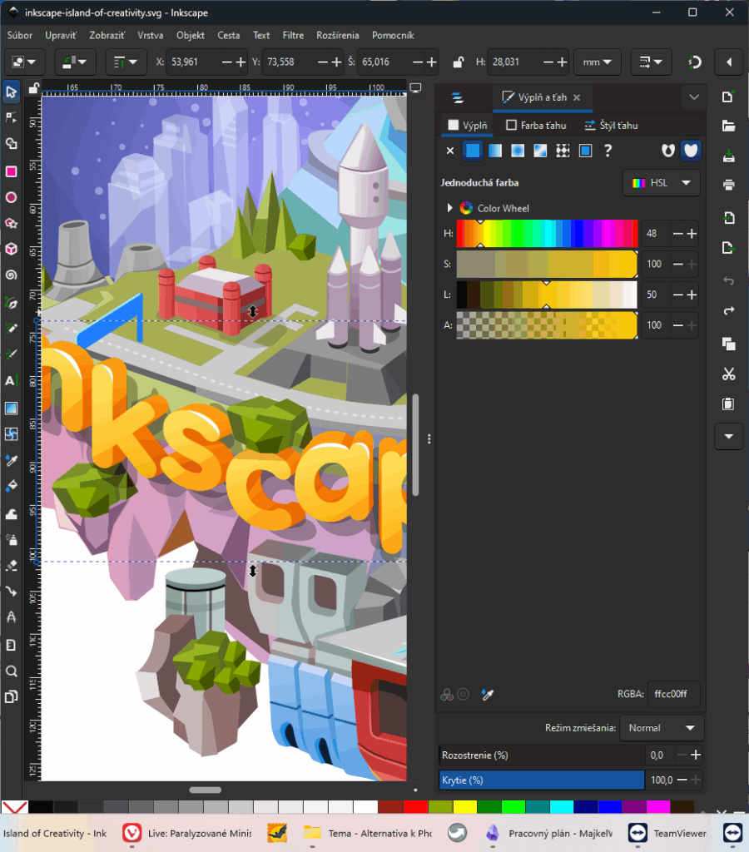749x852 pixels.
Task: Open the blend mode dropdown showing Normal
Action: click(x=662, y=727)
